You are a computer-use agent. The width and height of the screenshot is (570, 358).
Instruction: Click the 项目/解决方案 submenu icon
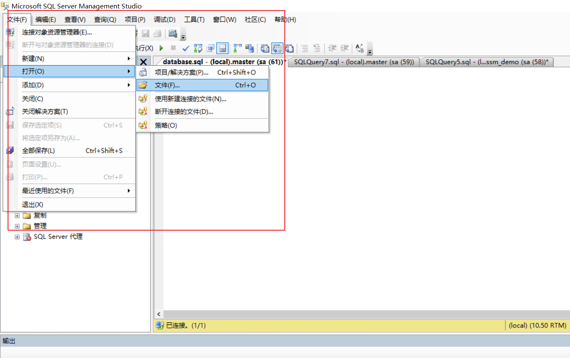click(x=143, y=72)
